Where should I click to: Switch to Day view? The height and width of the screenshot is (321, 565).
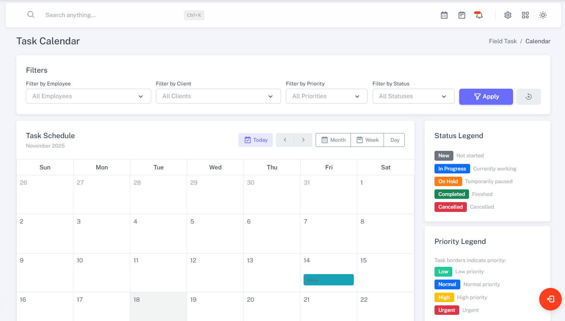click(394, 140)
